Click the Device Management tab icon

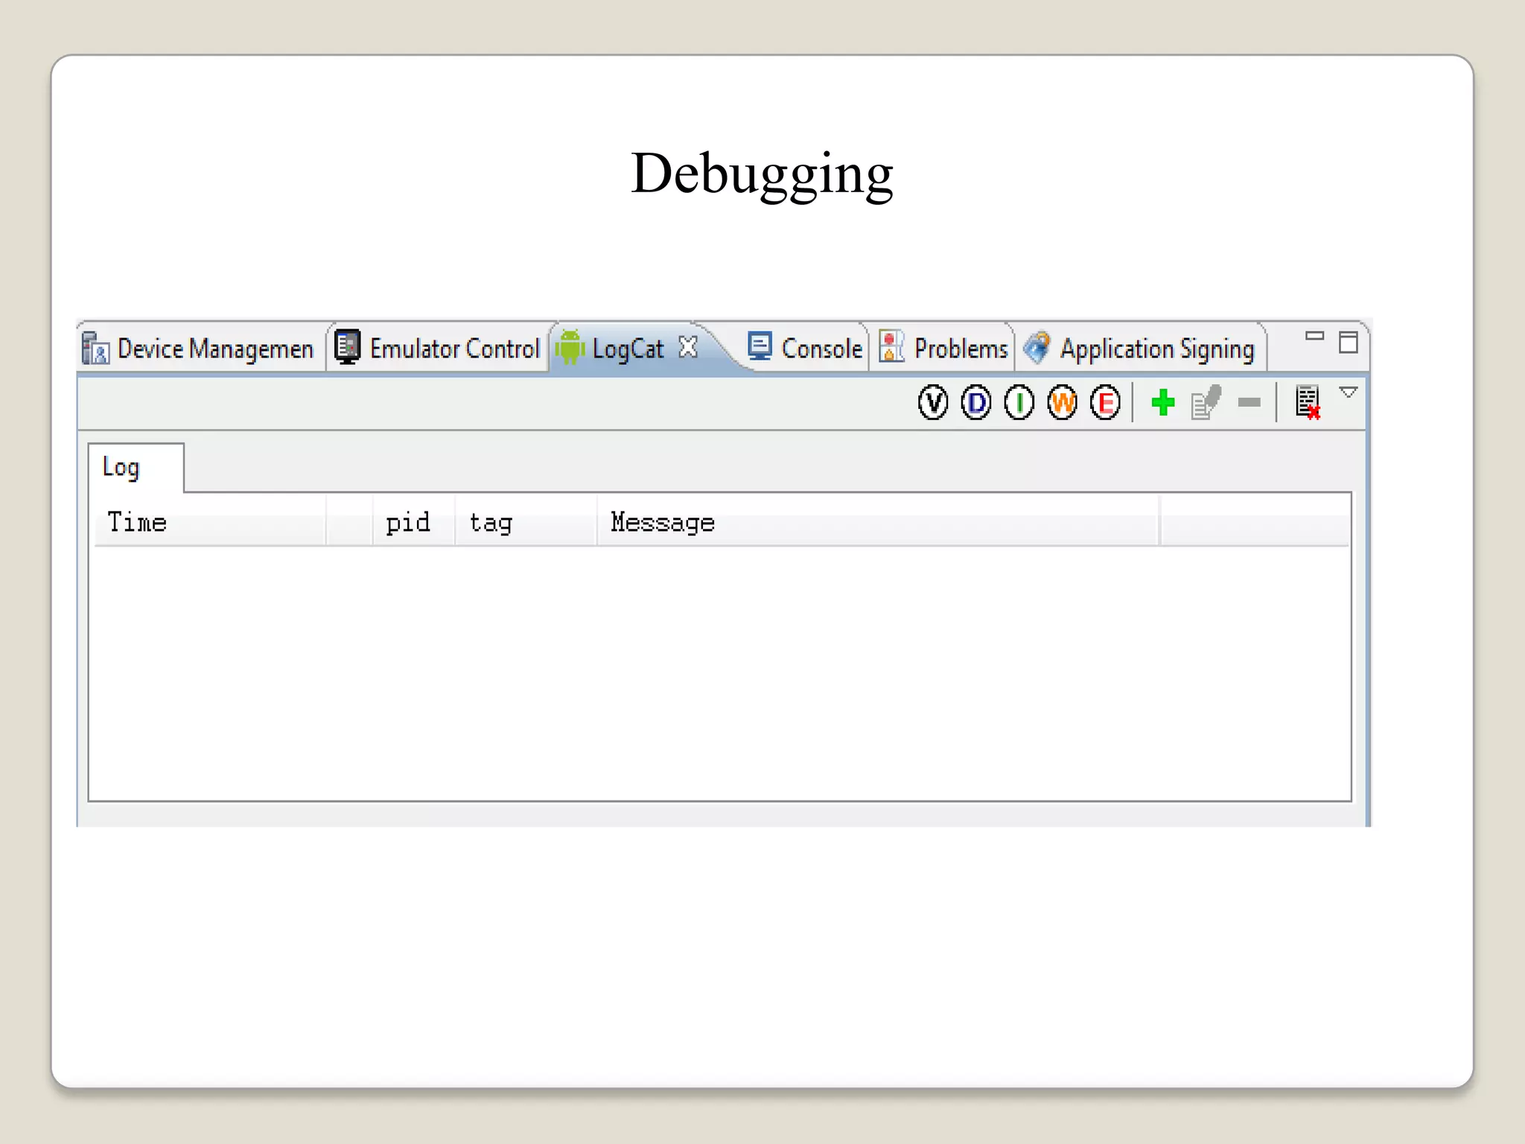(x=95, y=348)
